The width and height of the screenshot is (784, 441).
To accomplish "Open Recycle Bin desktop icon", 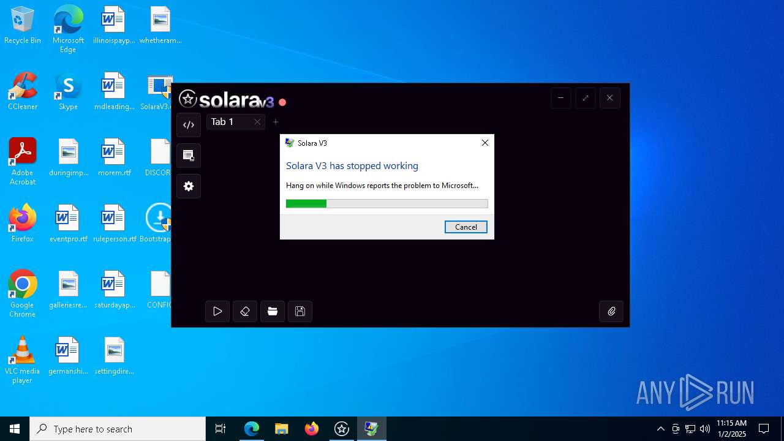I will [x=23, y=26].
